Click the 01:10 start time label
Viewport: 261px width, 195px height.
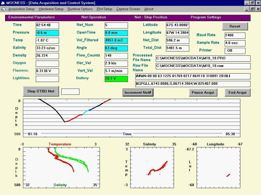(33, 134)
